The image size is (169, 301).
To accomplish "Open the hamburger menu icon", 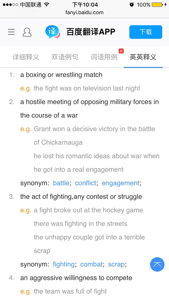I will pos(11,32).
